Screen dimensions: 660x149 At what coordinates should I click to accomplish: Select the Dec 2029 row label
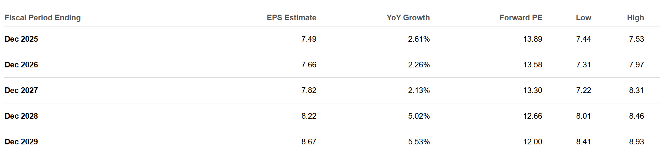click(21, 142)
